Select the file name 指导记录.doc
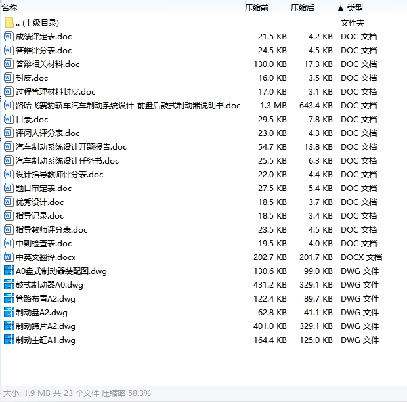The image size is (407, 402). point(39,215)
